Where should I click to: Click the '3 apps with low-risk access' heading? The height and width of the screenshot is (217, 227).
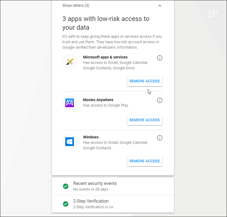click(x=106, y=23)
